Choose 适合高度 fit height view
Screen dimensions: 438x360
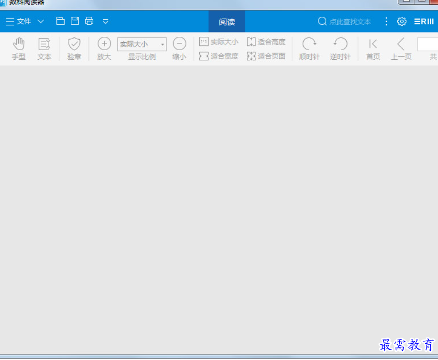click(266, 42)
